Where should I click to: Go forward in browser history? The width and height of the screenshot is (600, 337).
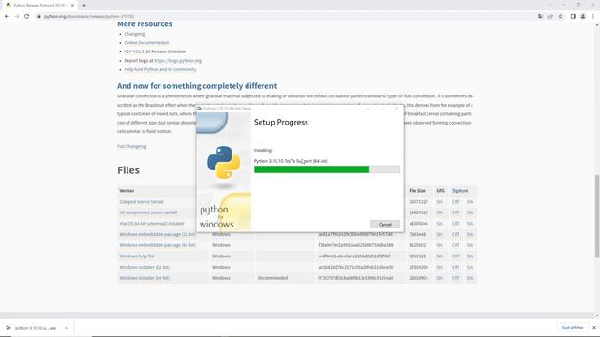17,17
